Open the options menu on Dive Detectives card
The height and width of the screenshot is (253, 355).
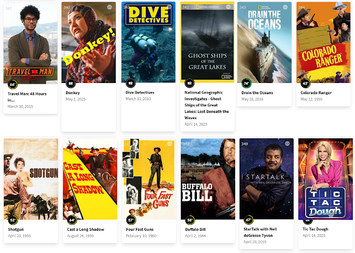tap(169, 7)
